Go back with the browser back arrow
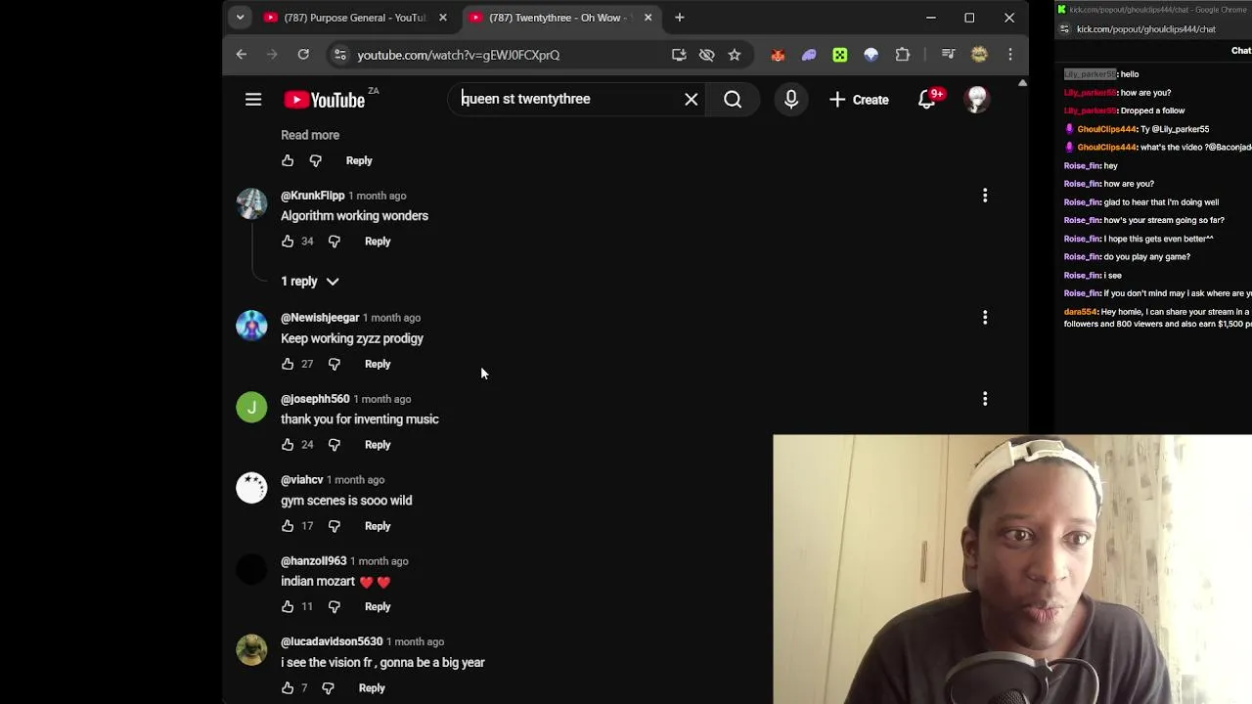 242,55
